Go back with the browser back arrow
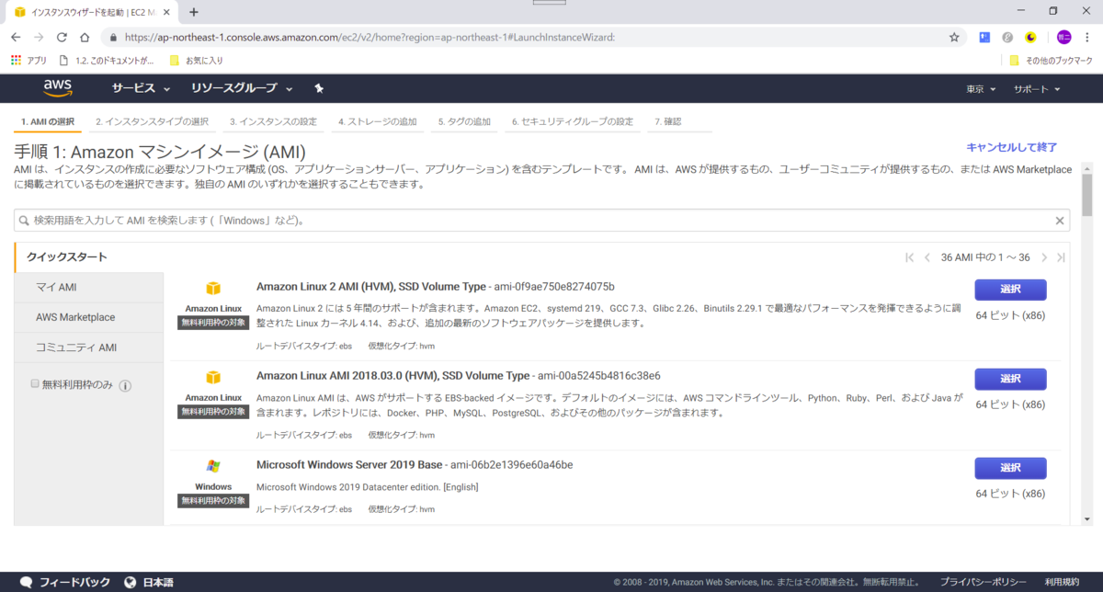Viewport: 1103px width, 592px height. pos(16,38)
